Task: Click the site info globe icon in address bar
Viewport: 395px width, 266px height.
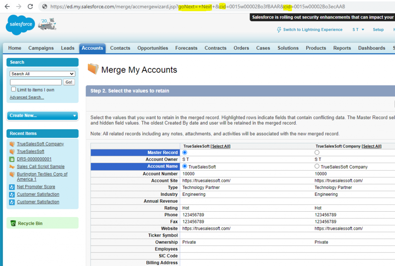Action: [45, 7]
